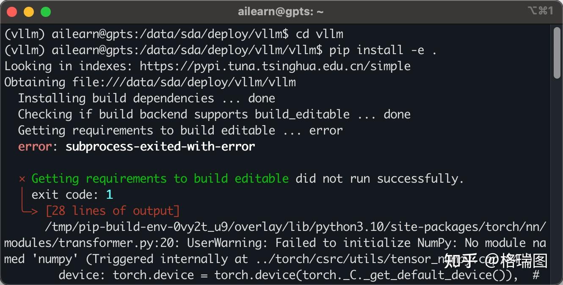Viewport: 563px width, 285px height.
Task: Click the green "Getting requirements to build editable" text
Action: point(160,179)
